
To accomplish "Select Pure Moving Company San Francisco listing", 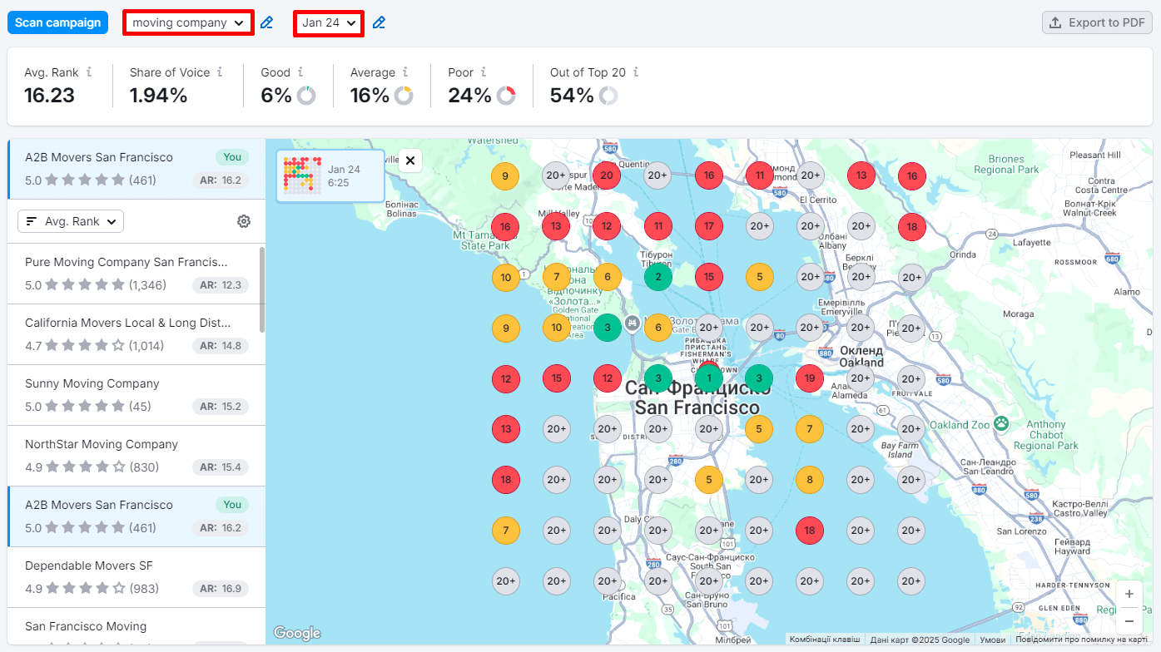I will point(136,274).
